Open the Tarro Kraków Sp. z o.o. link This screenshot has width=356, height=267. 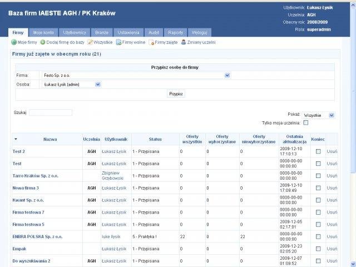click(x=36, y=176)
